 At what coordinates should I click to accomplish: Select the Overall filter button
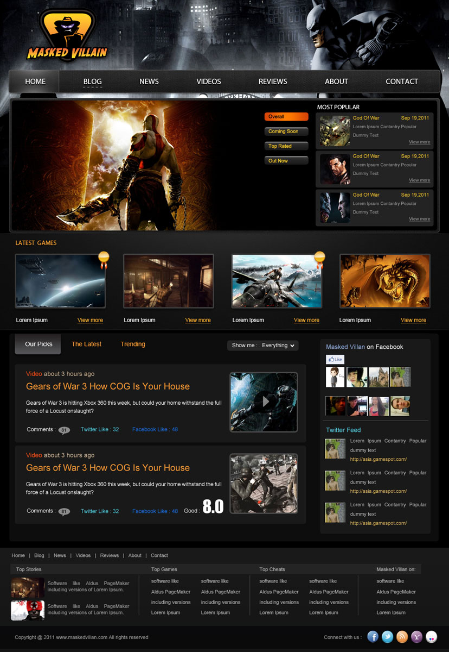click(286, 117)
